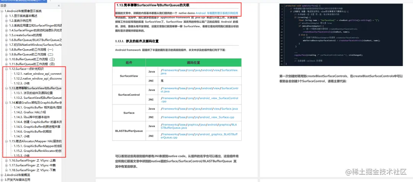This screenshot has width=413, height=182.
Task: Open the Surface.java source path link
Action: point(199,109)
